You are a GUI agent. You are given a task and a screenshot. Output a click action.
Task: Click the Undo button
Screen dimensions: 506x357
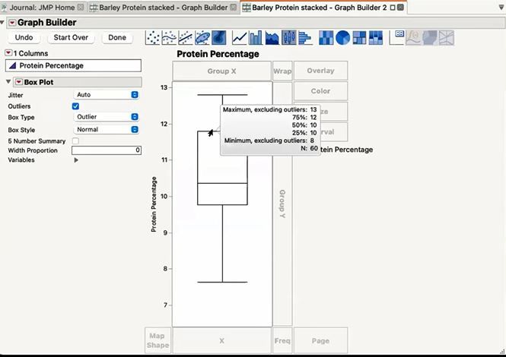coord(24,37)
